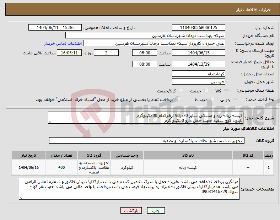Click the price validity date 1404/12/29
This screenshot has width=280, height=220.
pos(198,64)
